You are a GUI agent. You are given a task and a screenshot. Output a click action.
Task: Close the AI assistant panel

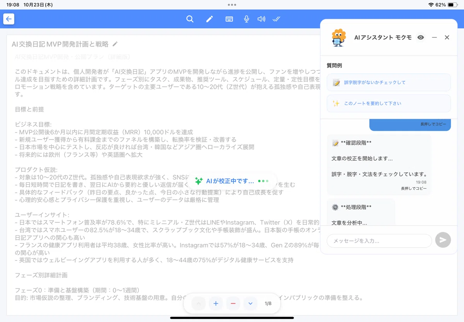(447, 37)
